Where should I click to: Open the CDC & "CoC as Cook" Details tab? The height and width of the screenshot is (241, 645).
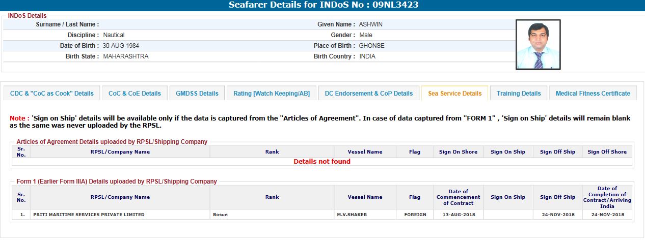52,94
